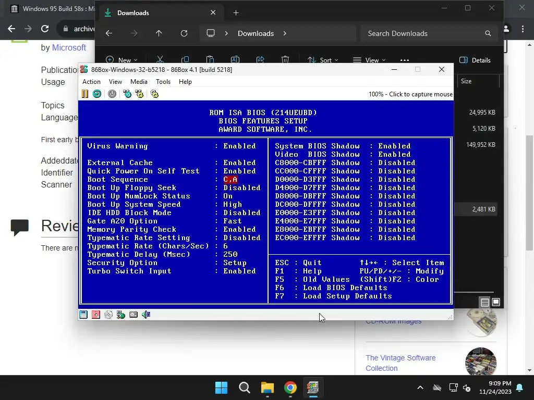
Task: Click Copy in the Downloads window toolbar
Action: coord(185,60)
